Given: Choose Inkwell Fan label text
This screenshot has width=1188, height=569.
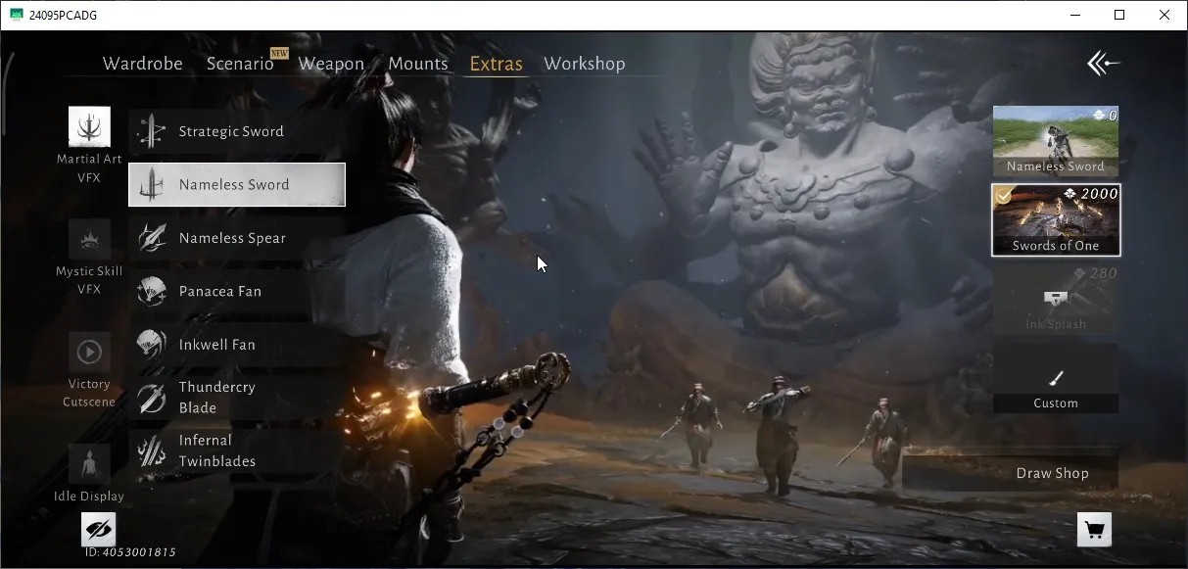Looking at the screenshot, I should coord(216,345).
